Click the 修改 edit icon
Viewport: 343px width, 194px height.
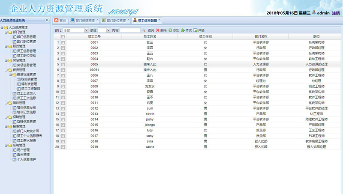coord(183,30)
